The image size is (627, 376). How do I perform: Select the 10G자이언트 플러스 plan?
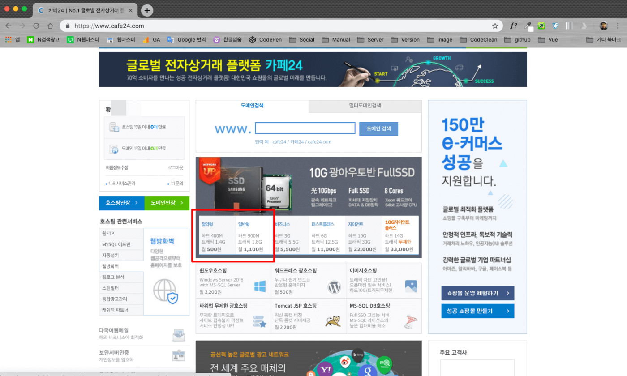pyautogui.click(x=400, y=235)
